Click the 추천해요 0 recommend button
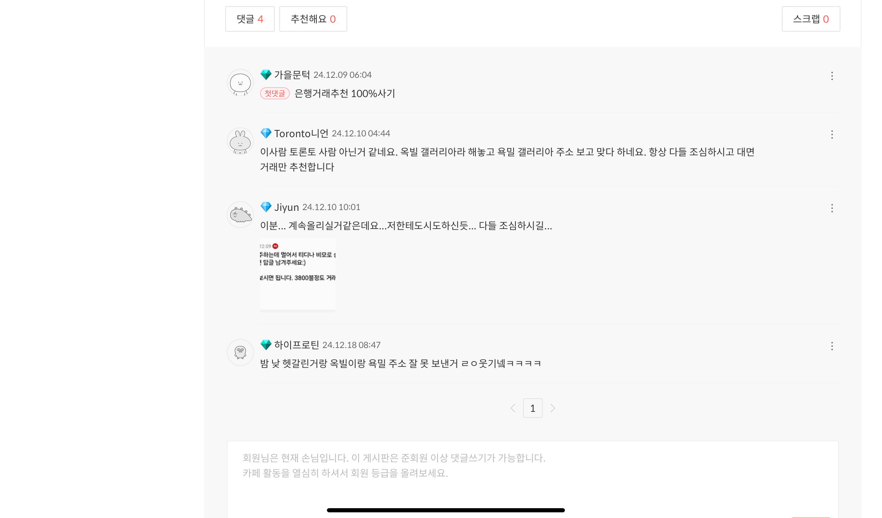The width and height of the screenshot is (882, 518). click(313, 19)
